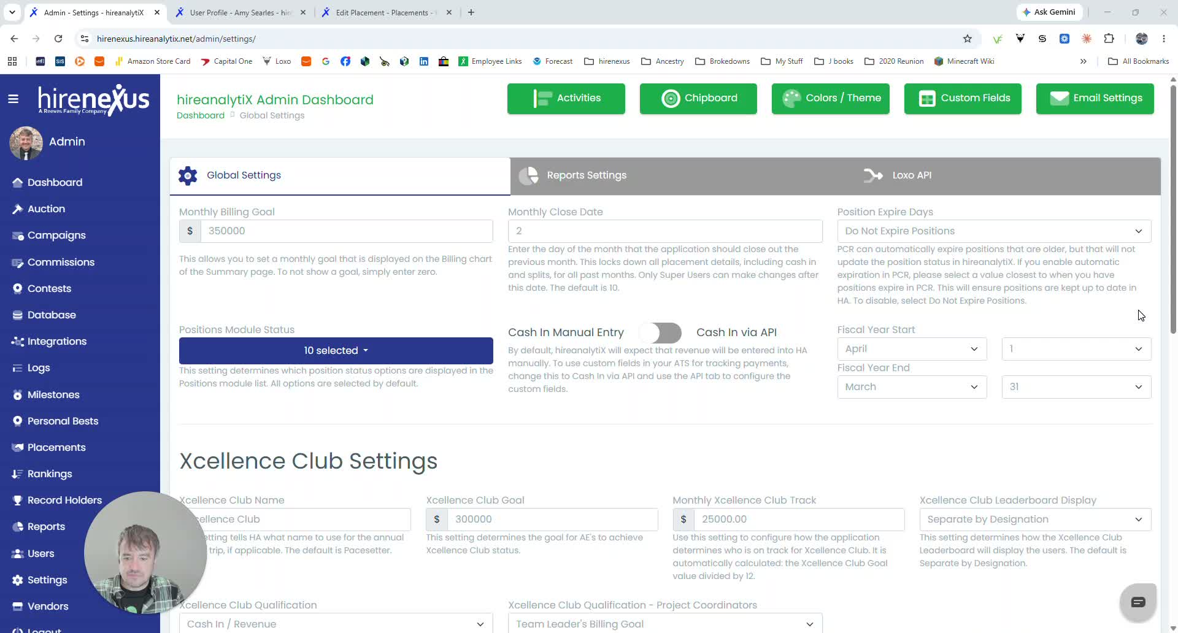1178x633 pixels.
Task: Open Fiscal Year Start day dropdown (1)
Action: click(x=1076, y=349)
